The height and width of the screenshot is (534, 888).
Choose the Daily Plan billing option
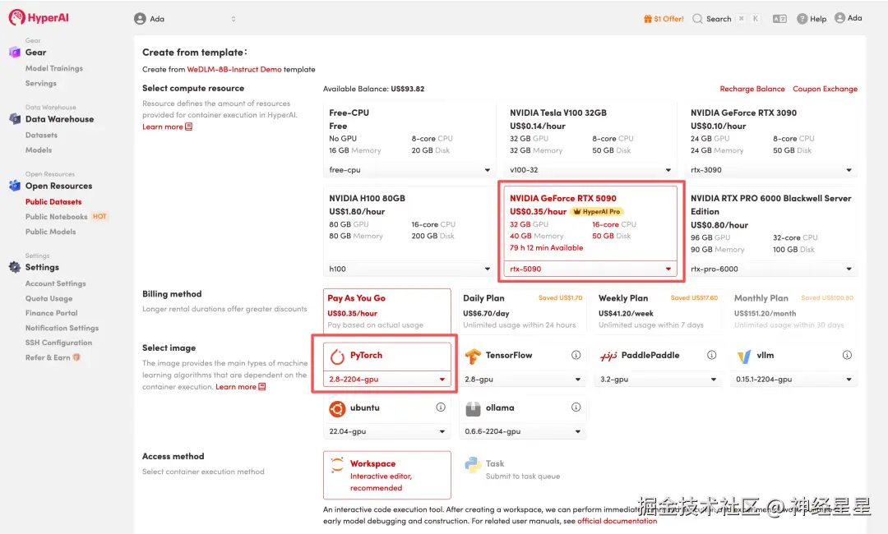click(x=523, y=311)
